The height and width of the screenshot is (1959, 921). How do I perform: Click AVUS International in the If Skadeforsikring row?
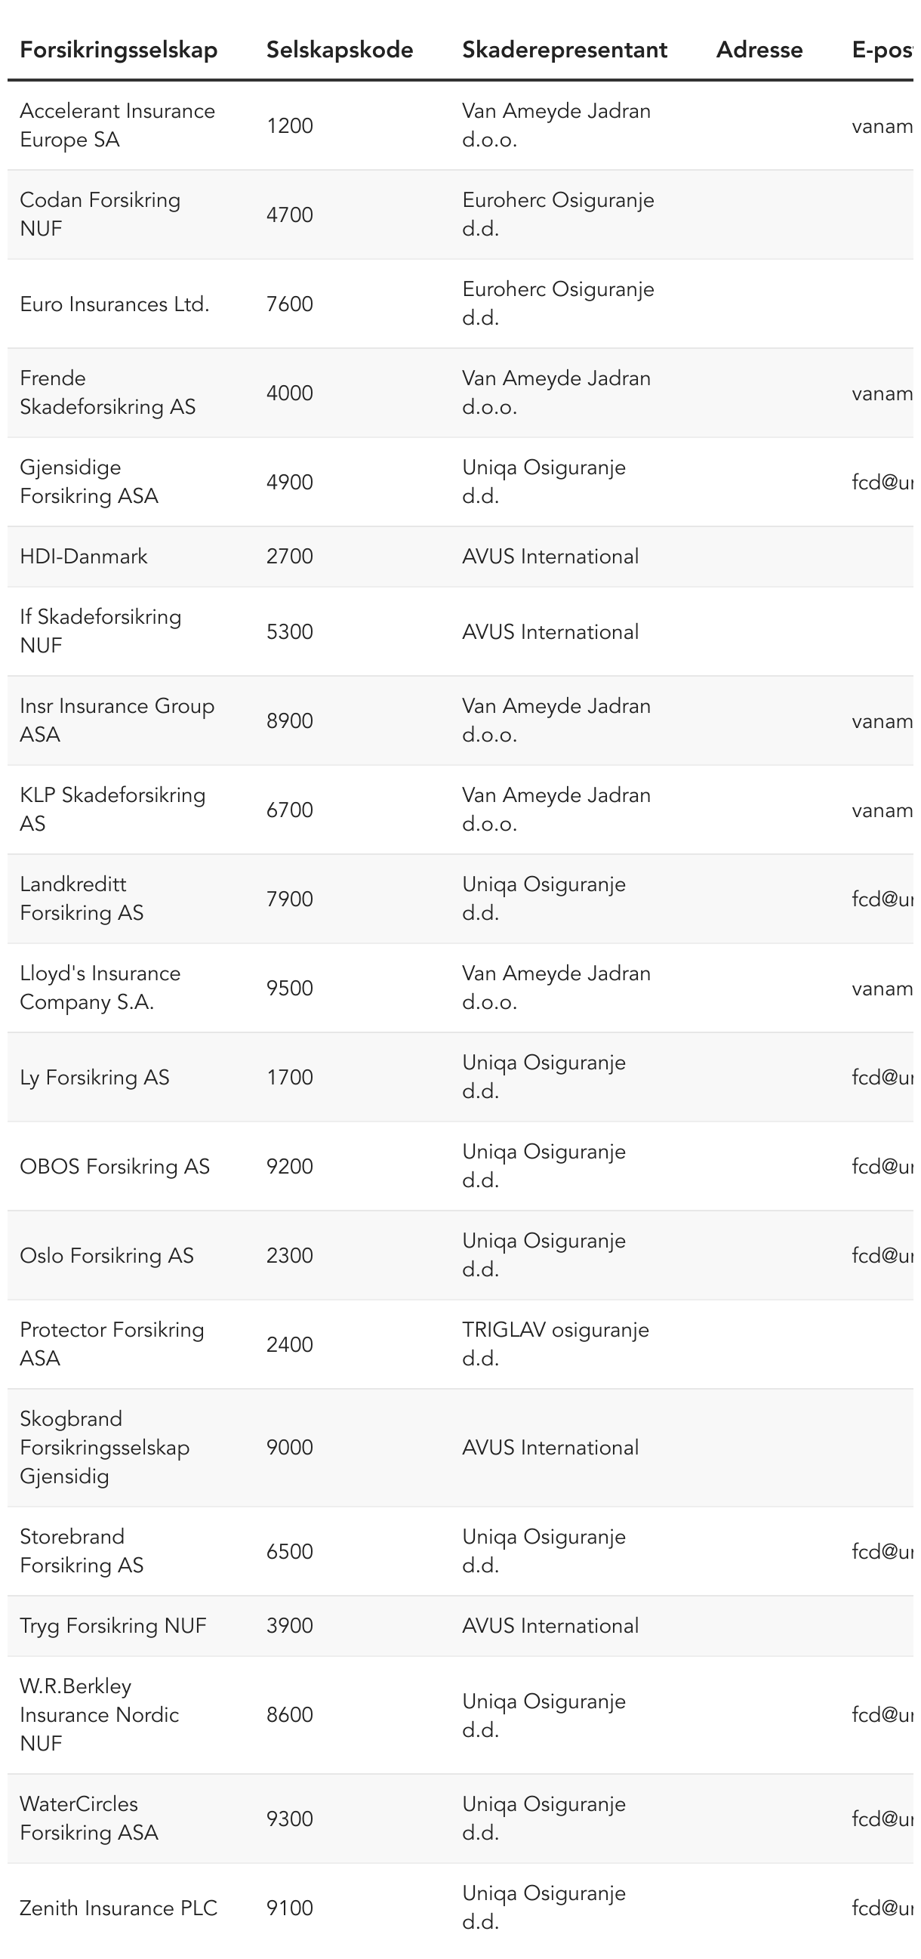[550, 632]
